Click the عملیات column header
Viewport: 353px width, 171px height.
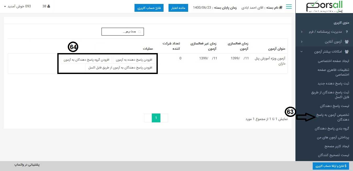[148, 49]
